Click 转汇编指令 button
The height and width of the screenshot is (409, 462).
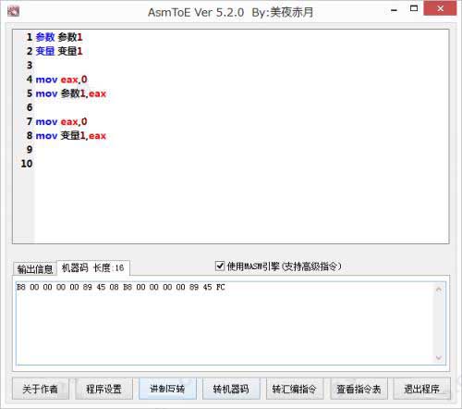tap(295, 389)
